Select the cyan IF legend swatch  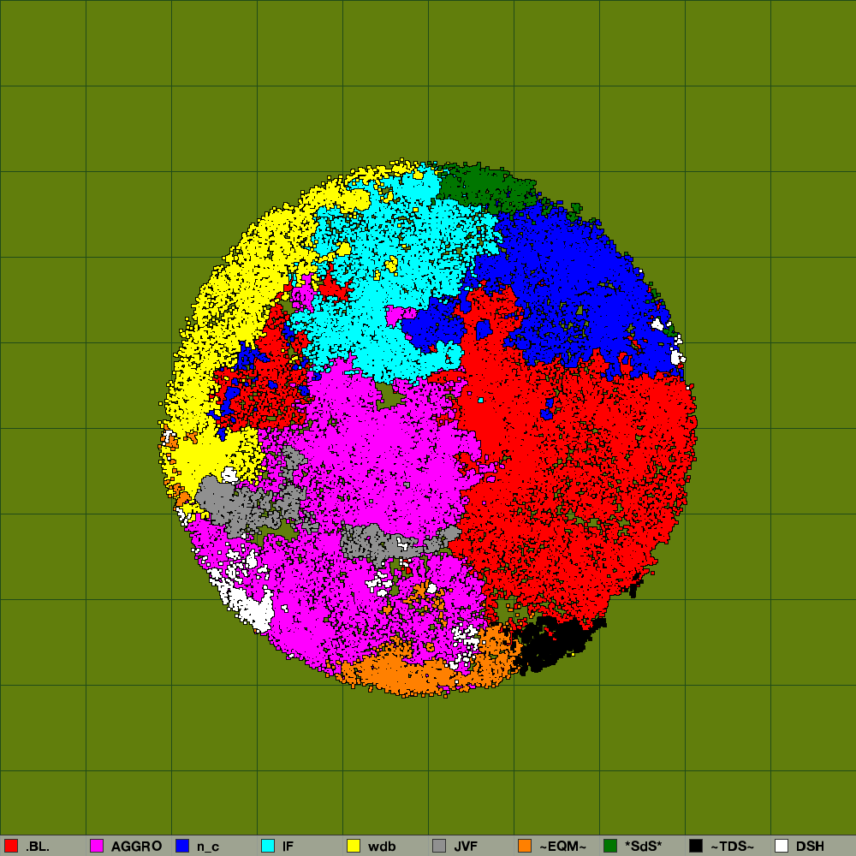[268, 846]
